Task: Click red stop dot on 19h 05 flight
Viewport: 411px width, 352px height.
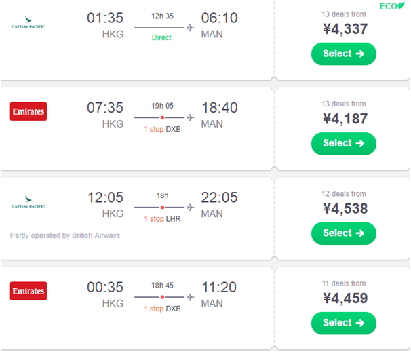Action: pos(162,117)
